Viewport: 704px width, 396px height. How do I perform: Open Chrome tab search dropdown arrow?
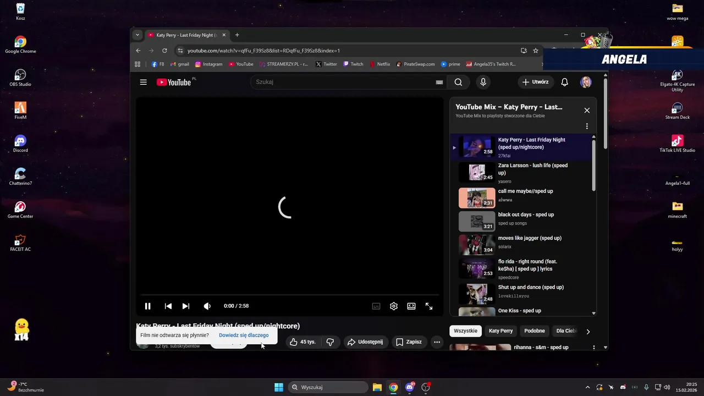[x=137, y=35]
